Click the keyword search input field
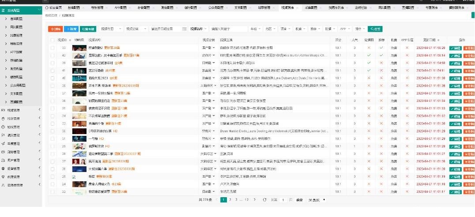Viewport: 475px width, 217px height. point(228,29)
